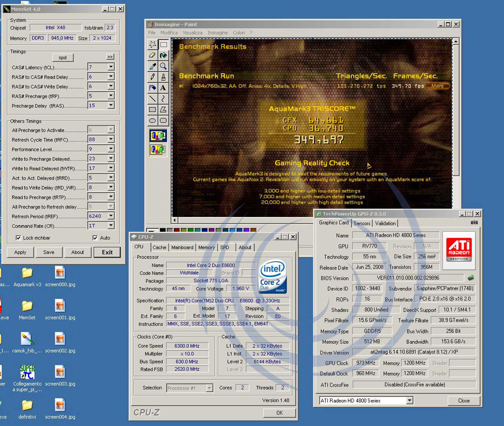This screenshot has width=504, height=426.
Task: Open RAS# to CAS# Read Delay dropdown
Action: [x=111, y=77]
